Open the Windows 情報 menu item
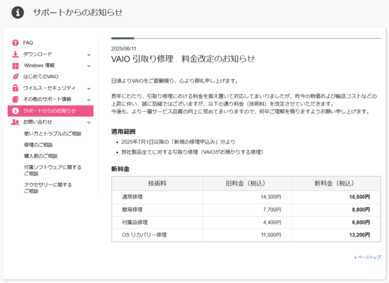 pyautogui.click(x=39, y=66)
